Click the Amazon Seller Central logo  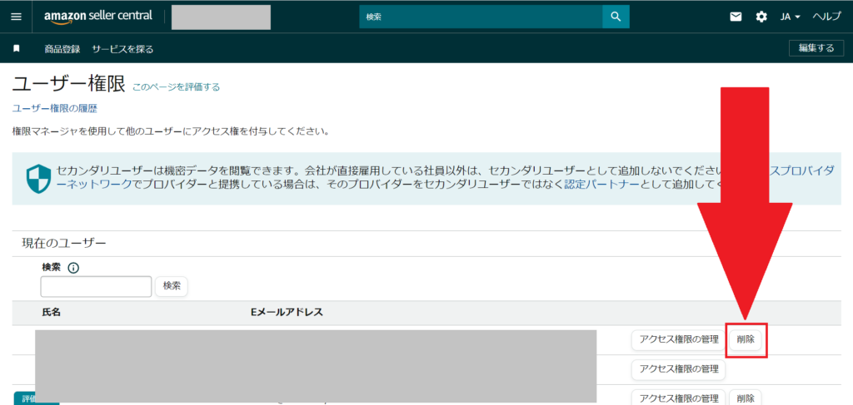coord(98,17)
